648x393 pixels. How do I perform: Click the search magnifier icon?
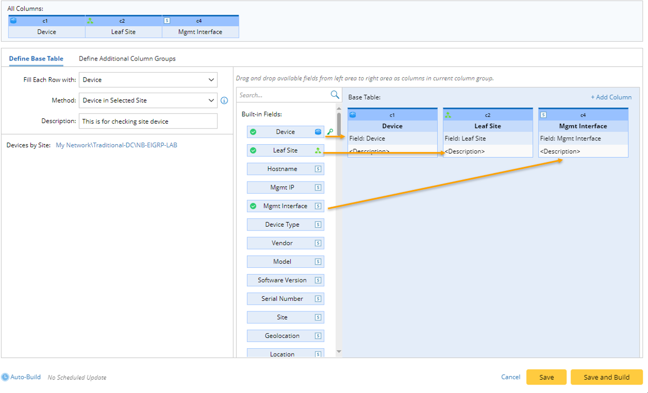tap(335, 95)
